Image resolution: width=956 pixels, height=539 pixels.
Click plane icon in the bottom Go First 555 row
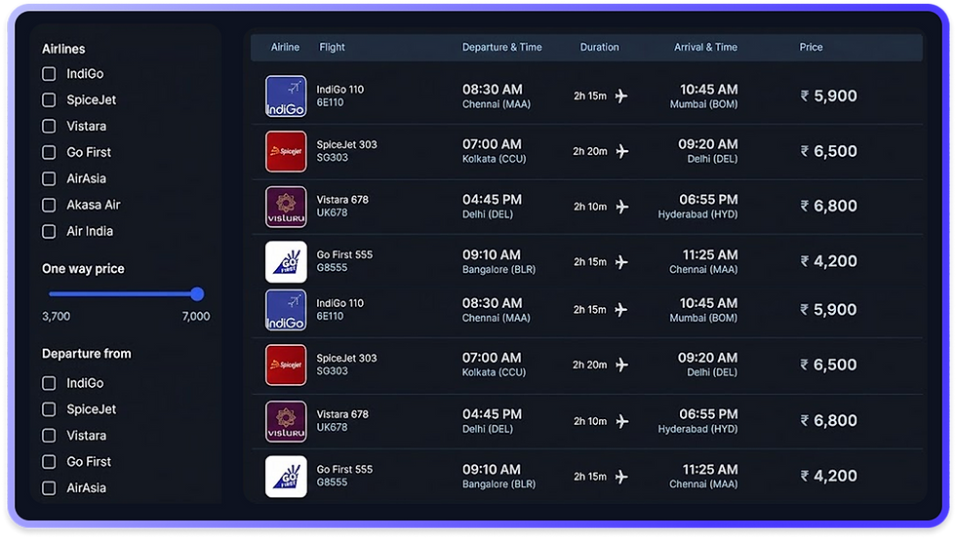click(x=621, y=477)
